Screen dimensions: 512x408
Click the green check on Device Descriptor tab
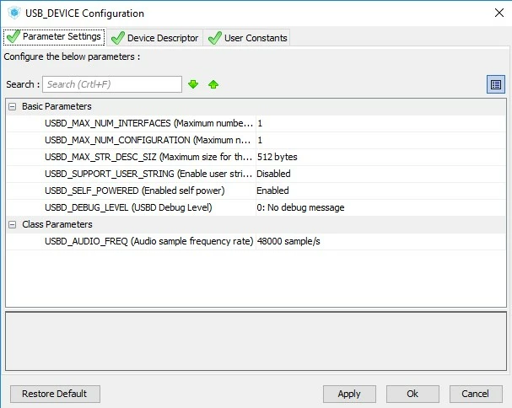118,38
